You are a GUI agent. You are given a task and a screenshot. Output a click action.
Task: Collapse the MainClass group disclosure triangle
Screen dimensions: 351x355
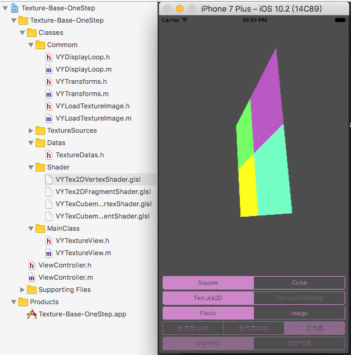tap(31, 229)
